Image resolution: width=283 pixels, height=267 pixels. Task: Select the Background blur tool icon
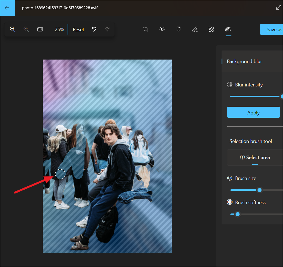tap(228, 29)
